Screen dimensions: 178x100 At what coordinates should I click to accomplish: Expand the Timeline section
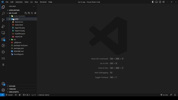22,89
